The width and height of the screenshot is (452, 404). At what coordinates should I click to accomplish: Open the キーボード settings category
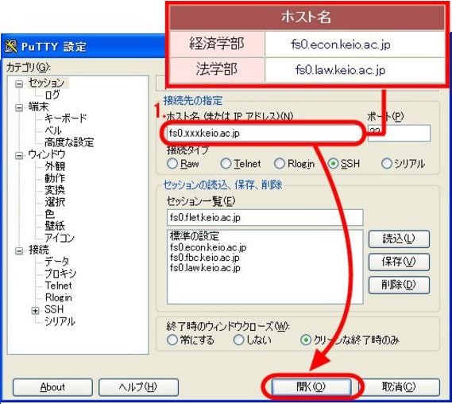tap(65, 118)
